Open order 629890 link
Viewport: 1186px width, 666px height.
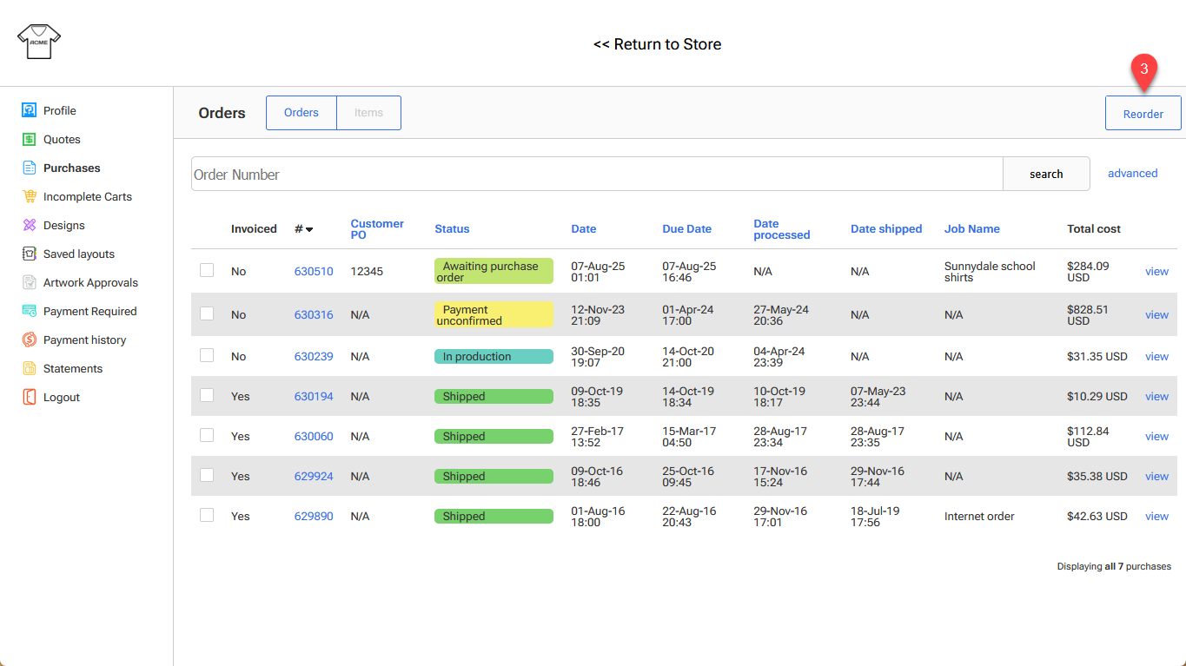pyautogui.click(x=314, y=516)
